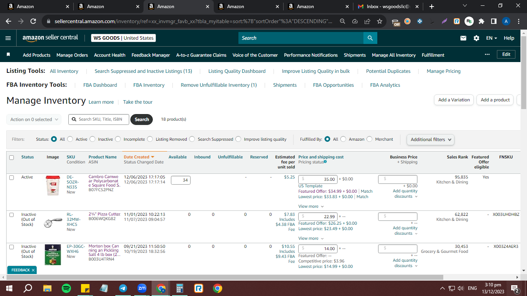Image resolution: width=527 pixels, height=296 pixels.
Task: Open the settings gear icon
Action: coord(476,38)
